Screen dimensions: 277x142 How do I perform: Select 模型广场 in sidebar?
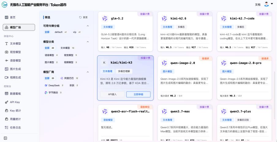coord(19,27)
